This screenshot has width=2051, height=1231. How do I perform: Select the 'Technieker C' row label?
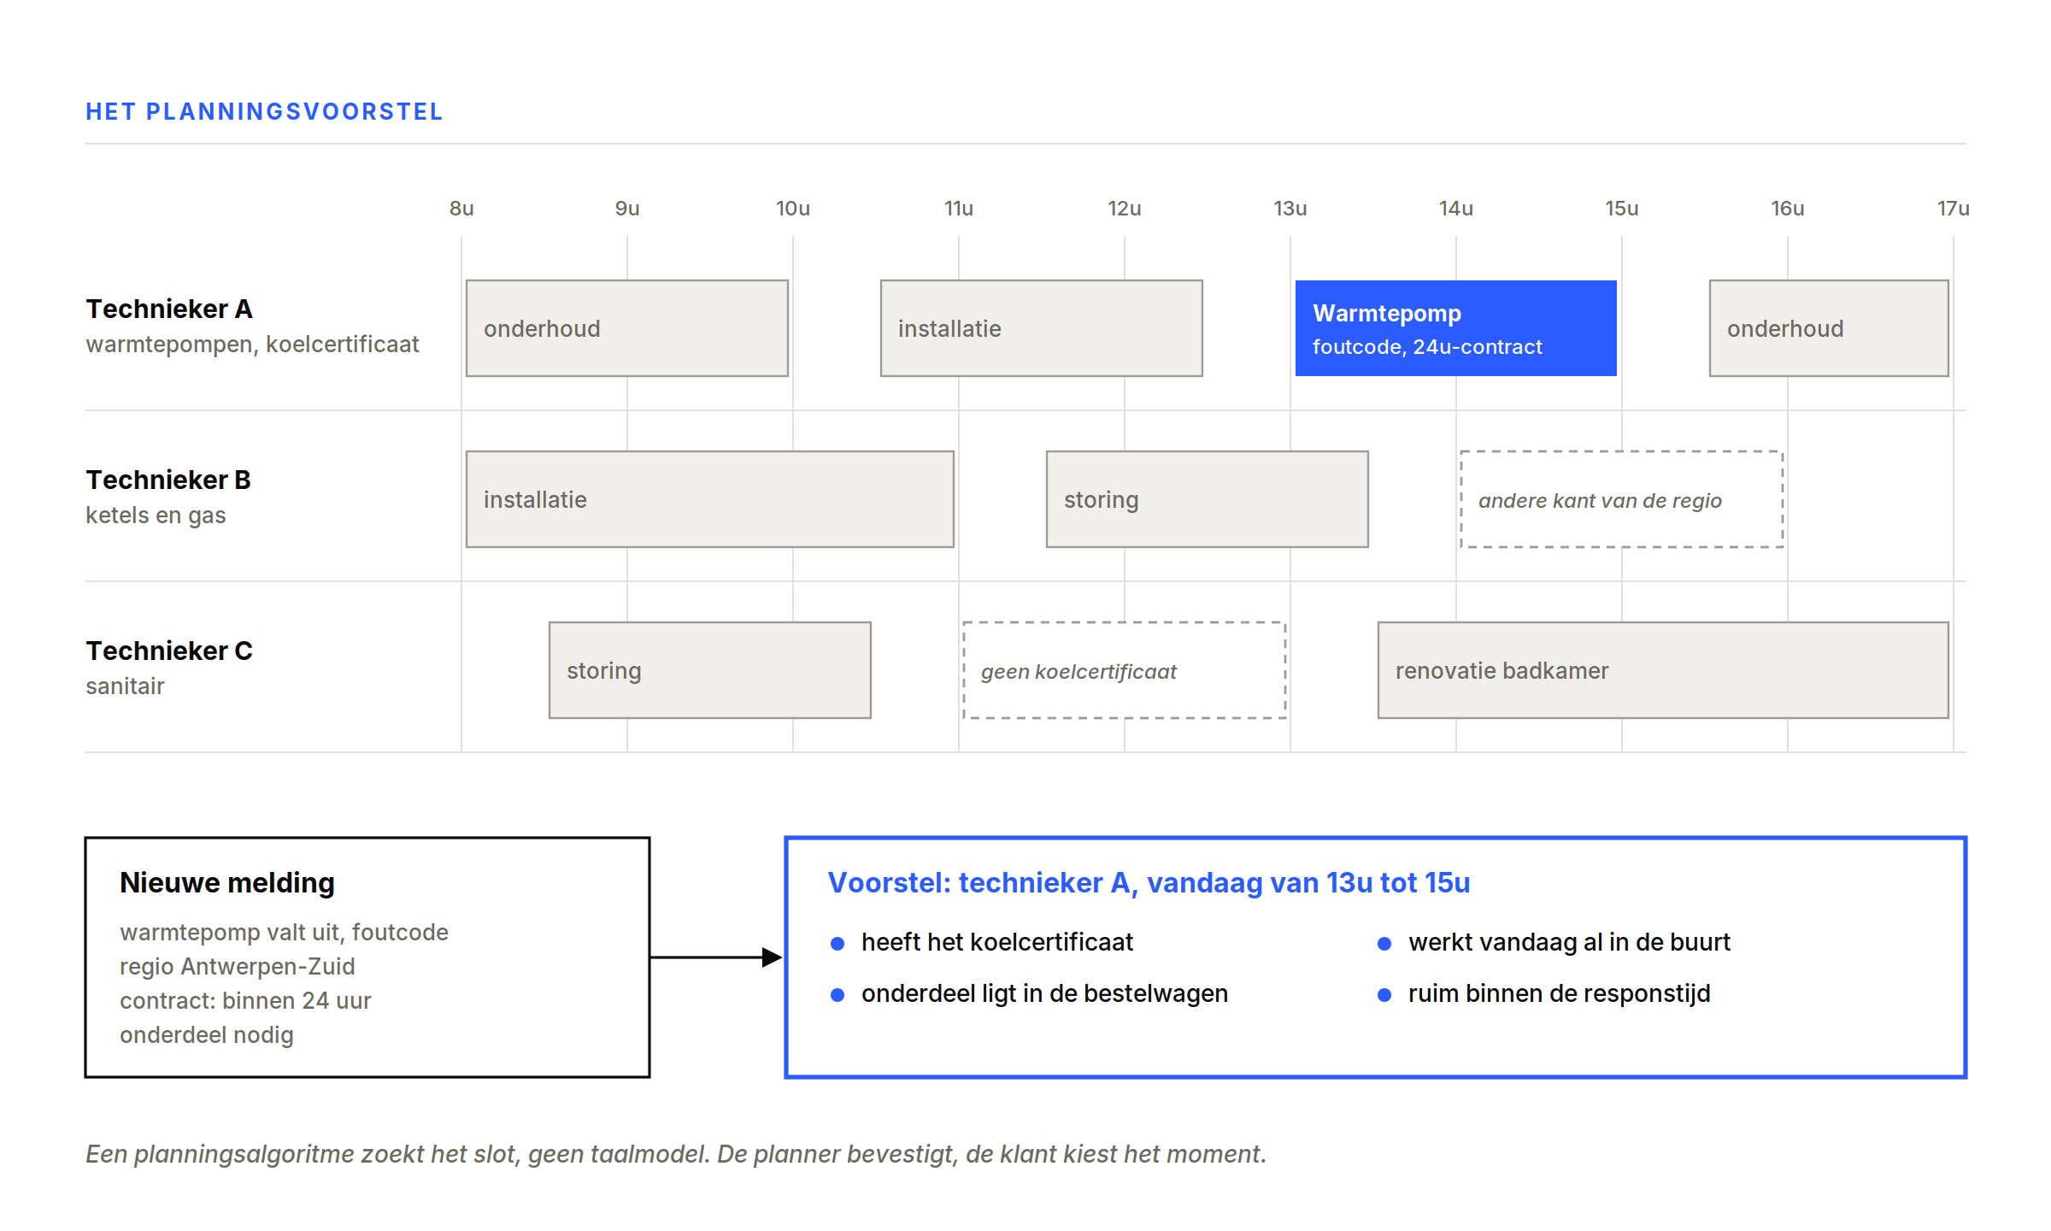(x=169, y=651)
